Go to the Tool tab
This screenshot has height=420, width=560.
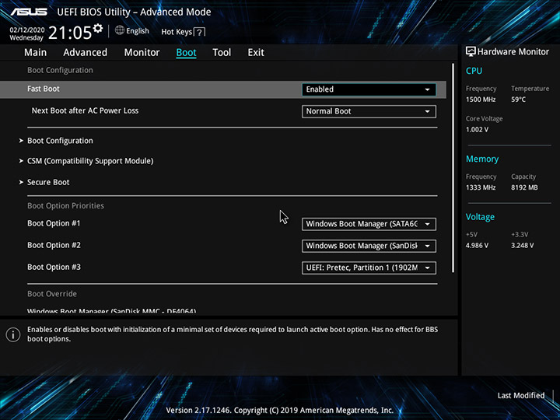(222, 53)
